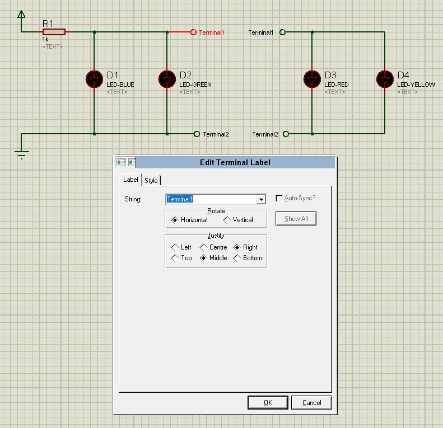
Task: Choose Left justify option
Action: pos(175,247)
